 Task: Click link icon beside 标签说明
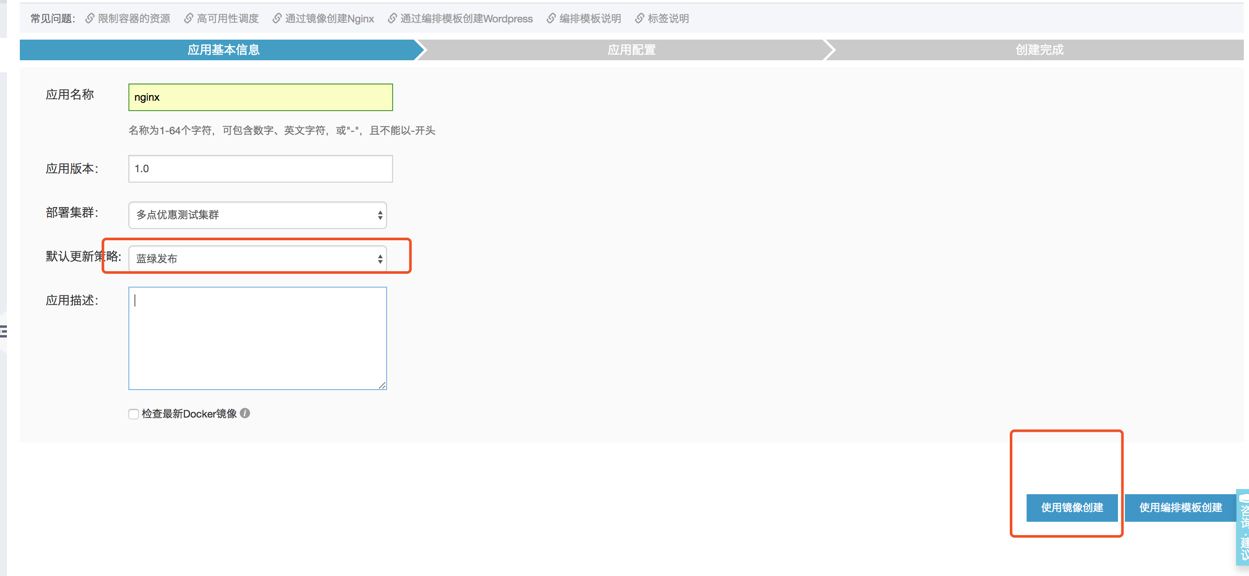640,19
